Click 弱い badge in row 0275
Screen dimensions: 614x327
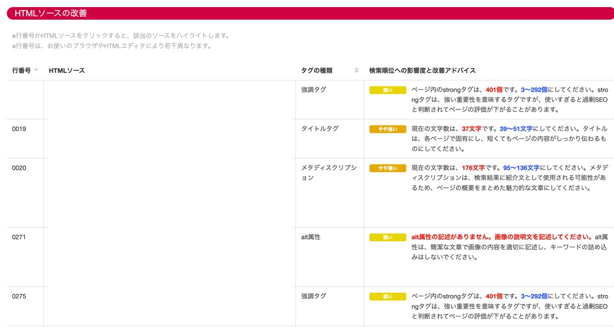(x=388, y=297)
